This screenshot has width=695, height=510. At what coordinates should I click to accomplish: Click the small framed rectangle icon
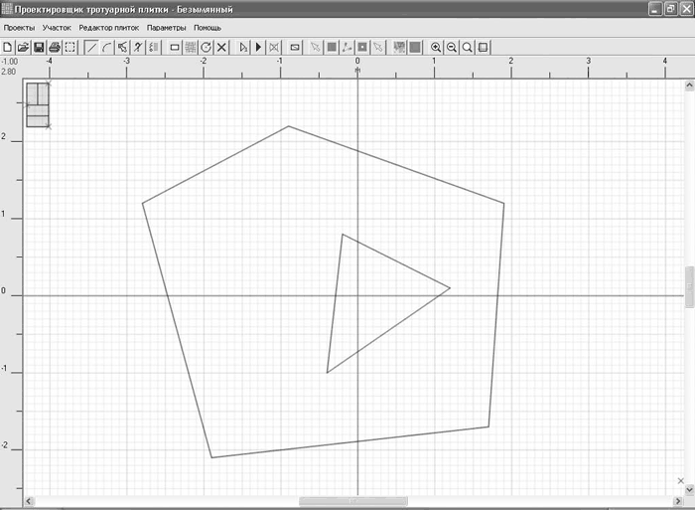pyautogui.click(x=295, y=47)
